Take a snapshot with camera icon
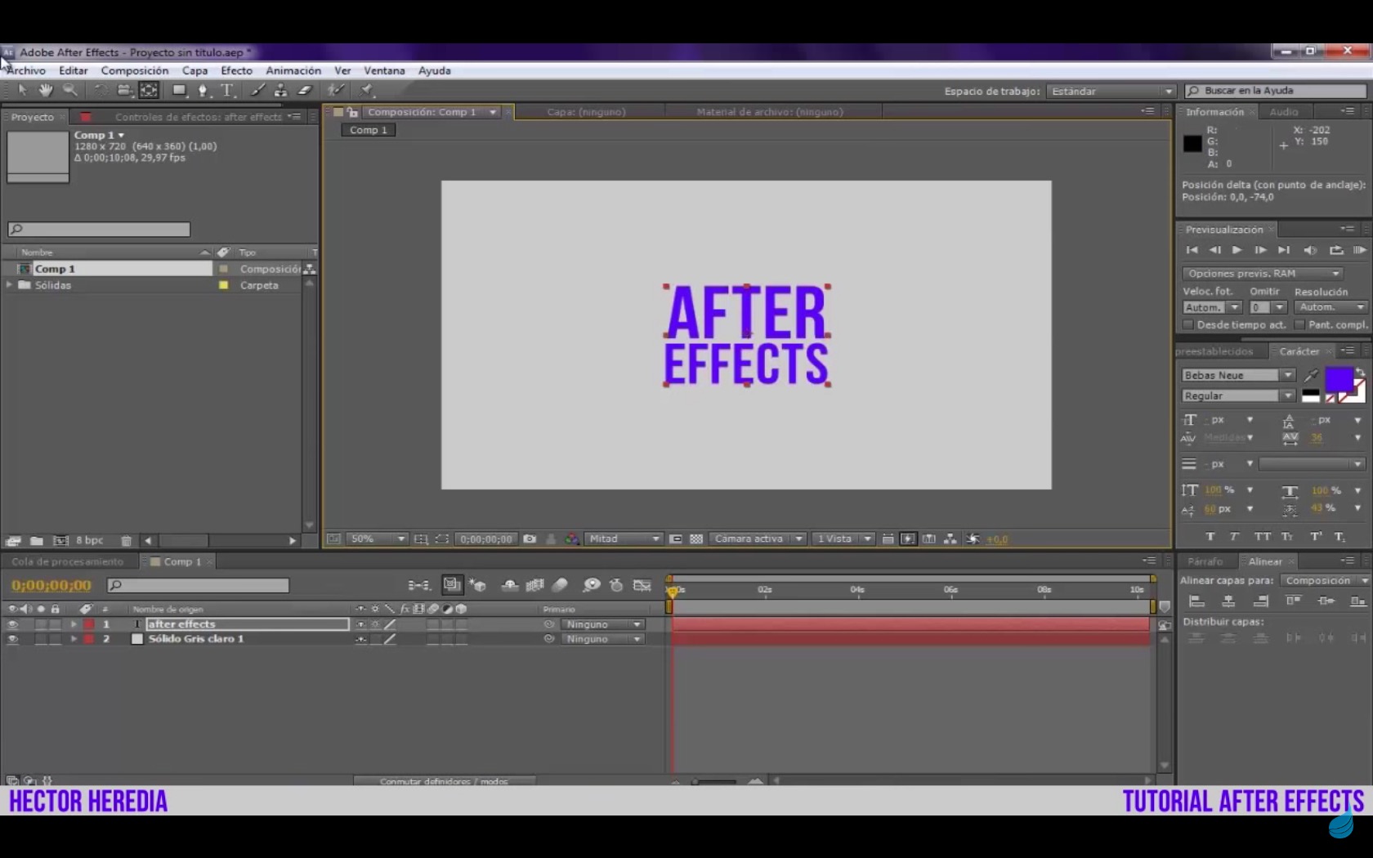 (530, 539)
